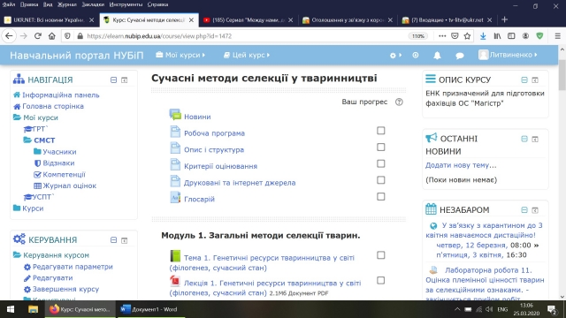Open the Firefox hamburger menu
Image resolution: width=566 pixels, height=318 pixels.
click(x=557, y=36)
